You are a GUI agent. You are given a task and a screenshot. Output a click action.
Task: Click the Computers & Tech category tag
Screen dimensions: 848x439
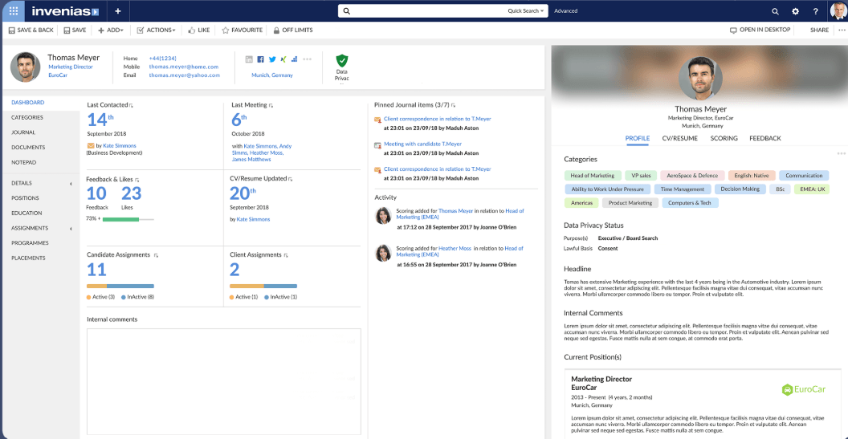tap(690, 203)
